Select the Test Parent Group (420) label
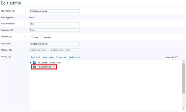This screenshot has height=112, width=186. pyautogui.click(x=49, y=63)
